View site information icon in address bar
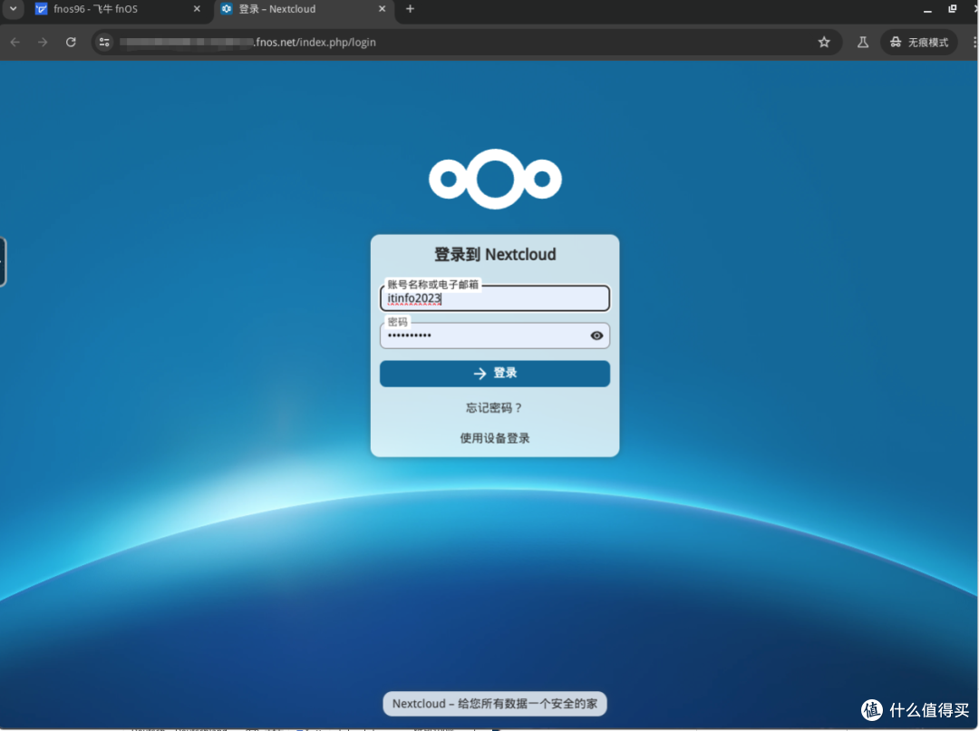Image resolution: width=979 pixels, height=731 pixels. [104, 42]
